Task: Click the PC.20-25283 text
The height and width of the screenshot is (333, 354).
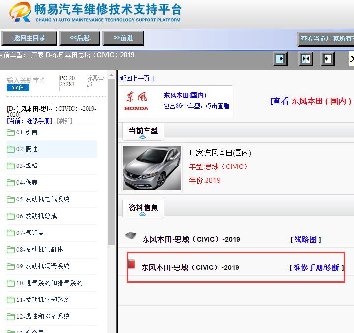Action: pos(68,81)
